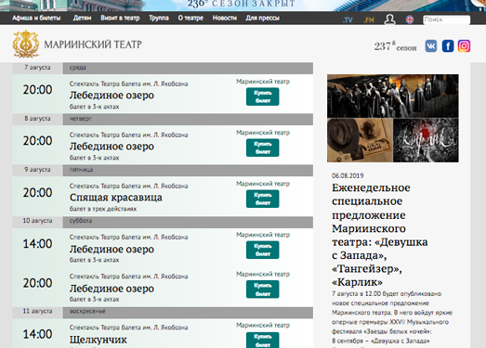Click the 236 сезон закрыт banner
This screenshot has width=486, height=348.
click(241, 4)
